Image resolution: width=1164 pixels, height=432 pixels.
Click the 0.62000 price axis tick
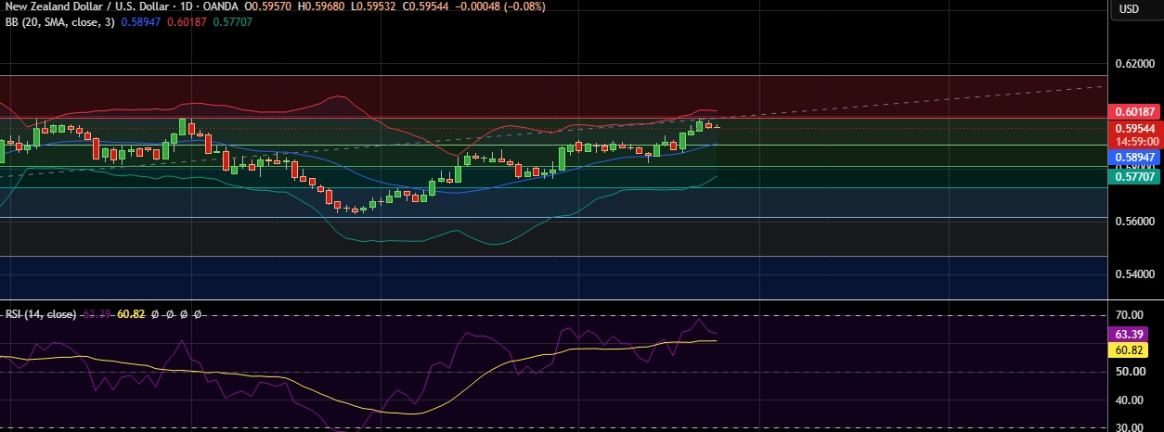[x=1134, y=64]
